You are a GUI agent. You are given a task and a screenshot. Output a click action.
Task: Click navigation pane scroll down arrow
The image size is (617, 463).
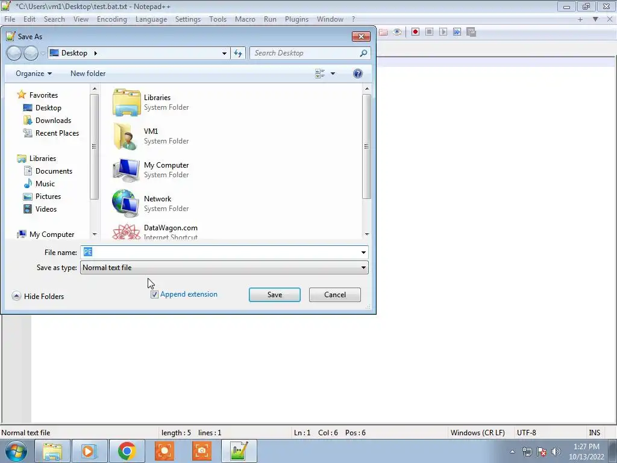coord(95,235)
